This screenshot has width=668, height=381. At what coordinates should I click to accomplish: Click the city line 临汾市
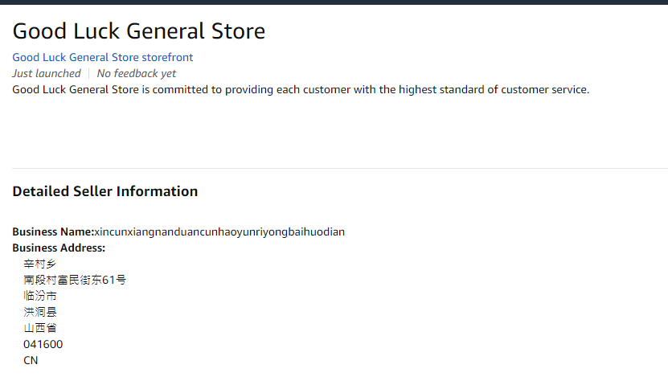point(40,296)
